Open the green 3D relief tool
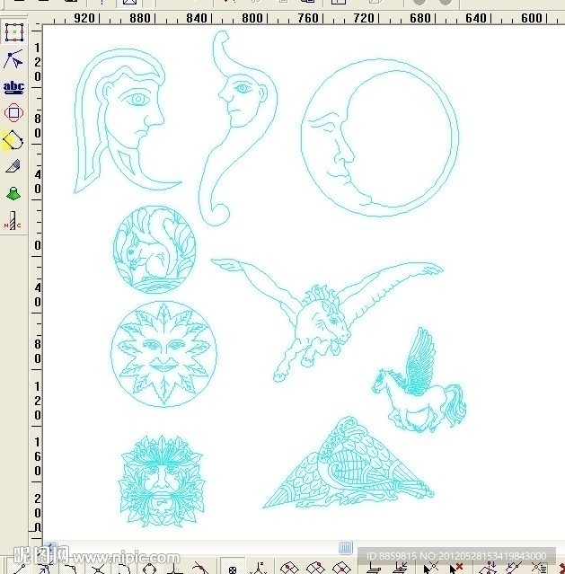This screenshot has height=574, width=565. point(13,193)
